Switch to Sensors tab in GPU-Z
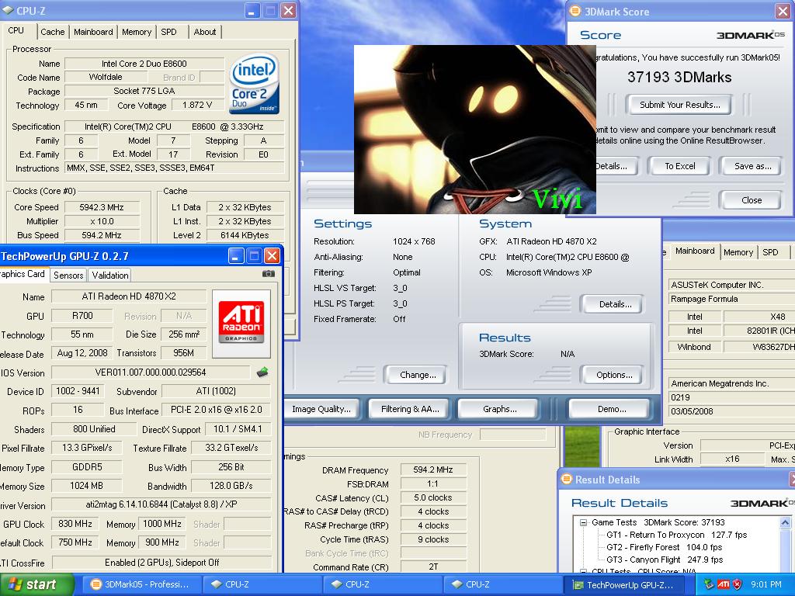This screenshot has width=795, height=596. pos(68,275)
